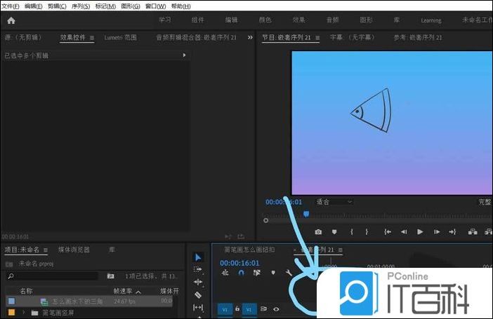Switch to the Lumetri 范围 tab
The width and height of the screenshot is (493, 319).
click(x=120, y=38)
